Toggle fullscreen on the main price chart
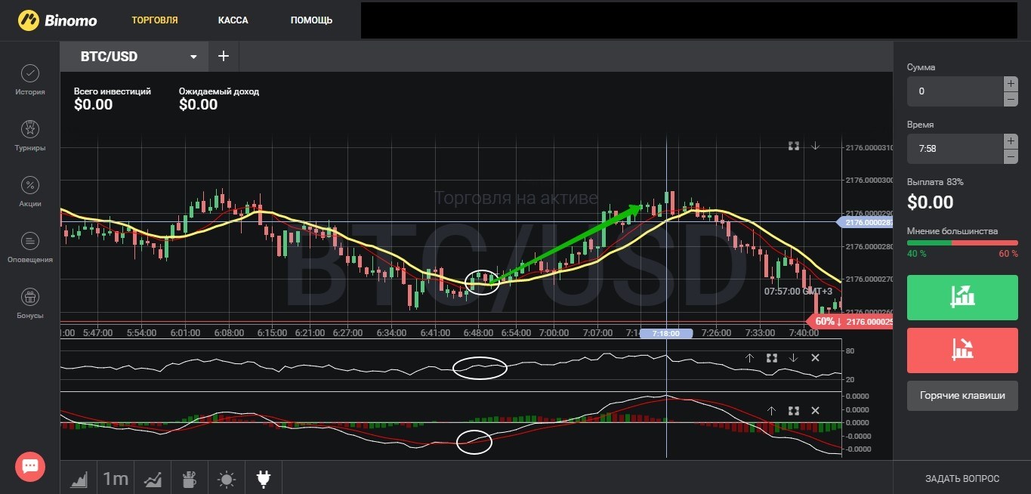 pyautogui.click(x=794, y=146)
